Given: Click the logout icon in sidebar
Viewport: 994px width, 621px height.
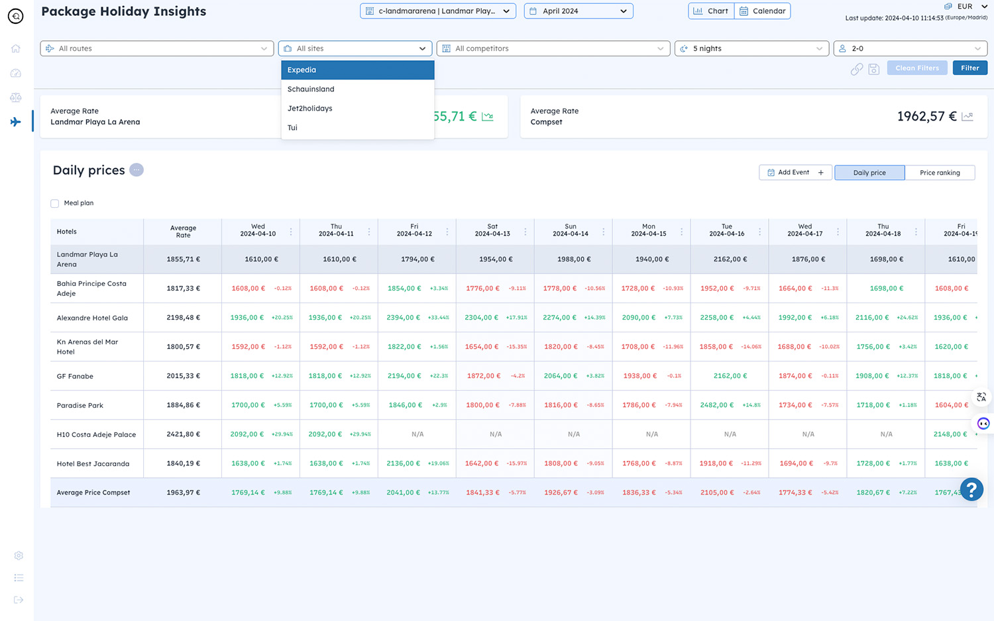Looking at the screenshot, I should [x=19, y=600].
